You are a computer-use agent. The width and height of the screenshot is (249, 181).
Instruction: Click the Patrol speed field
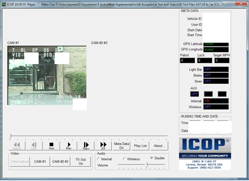187,60
